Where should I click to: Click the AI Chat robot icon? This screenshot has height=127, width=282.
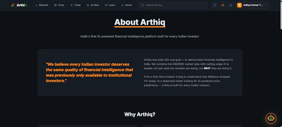[x=88, y=5]
